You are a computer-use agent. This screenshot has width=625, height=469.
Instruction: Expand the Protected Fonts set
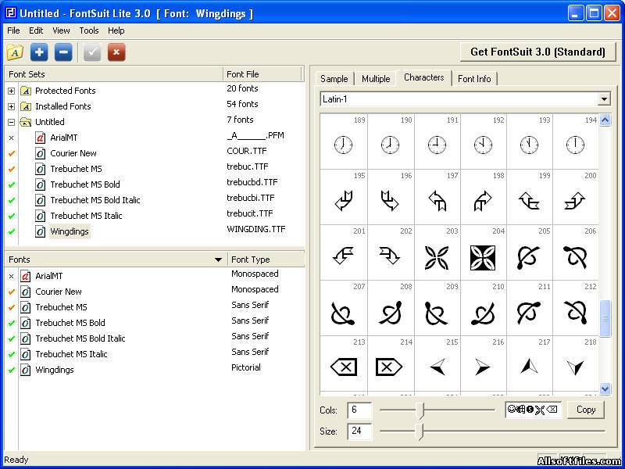coord(11,91)
